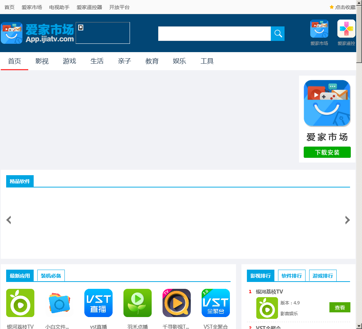Switch to the 娱乐 category tab
The image size is (362, 329).
point(180,61)
